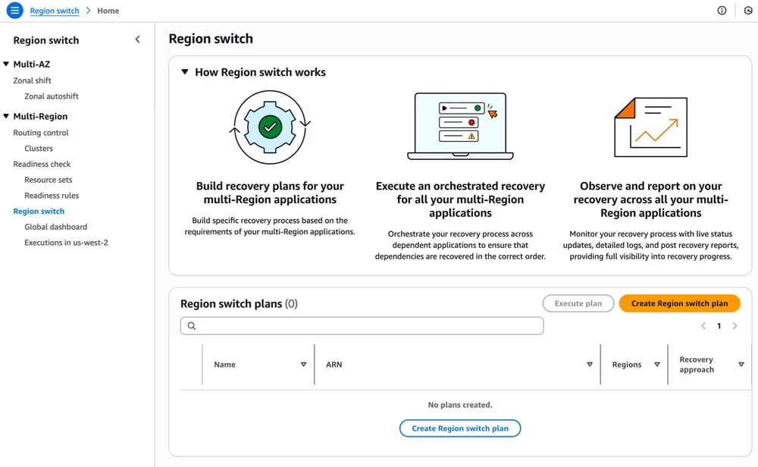758x467 pixels.
Task: Click the clock icon at top right
Action: point(748,10)
